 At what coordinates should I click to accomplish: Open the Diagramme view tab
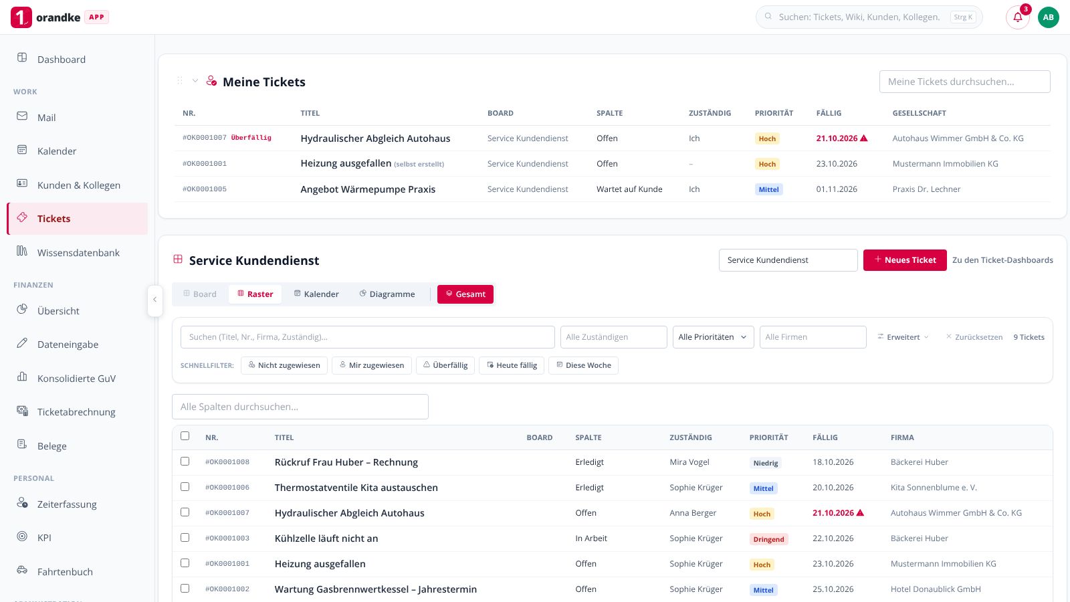coord(387,294)
